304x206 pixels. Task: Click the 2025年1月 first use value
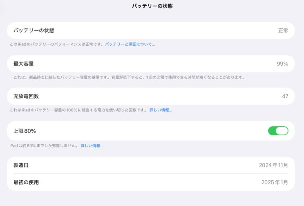(274, 182)
